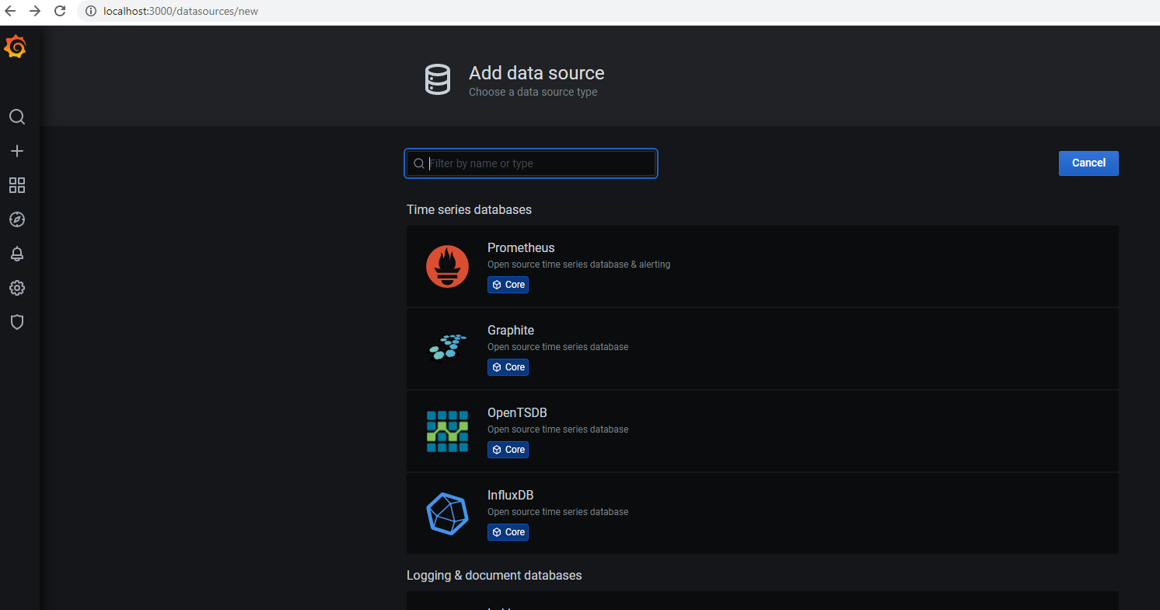1160x610 pixels.
Task: Click the Logging & document databases heading
Action: tap(494, 576)
